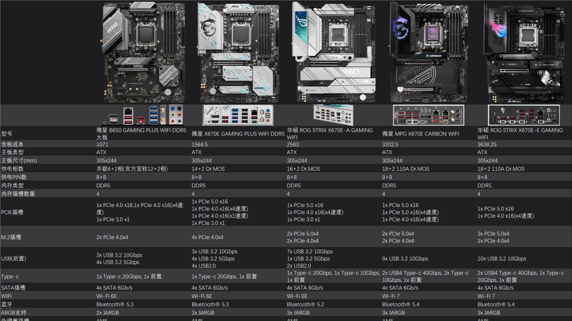Viewport: 572px width, 321px height.
Task: Click the 3x JARGB cell for ROG STRIX X670E-A
Action: pyautogui.click(x=298, y=313)
